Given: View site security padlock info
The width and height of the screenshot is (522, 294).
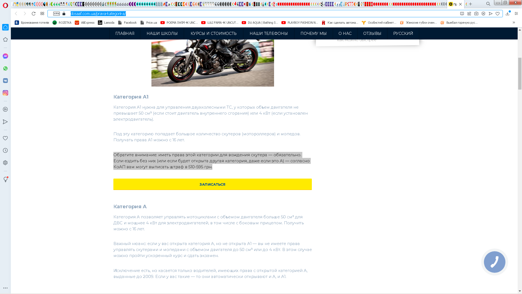Looking at the screenshot, I should coord(64,14).
